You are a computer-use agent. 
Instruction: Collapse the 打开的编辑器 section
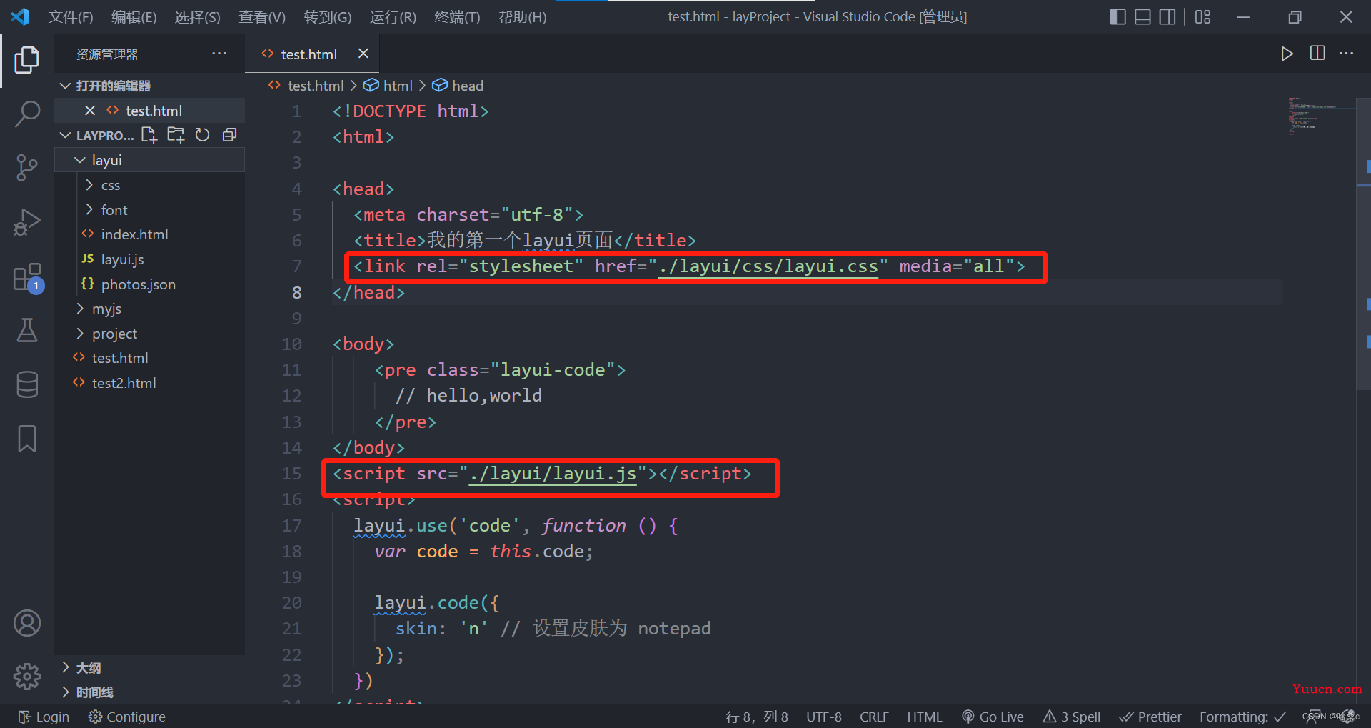click(x=150, y=86)
